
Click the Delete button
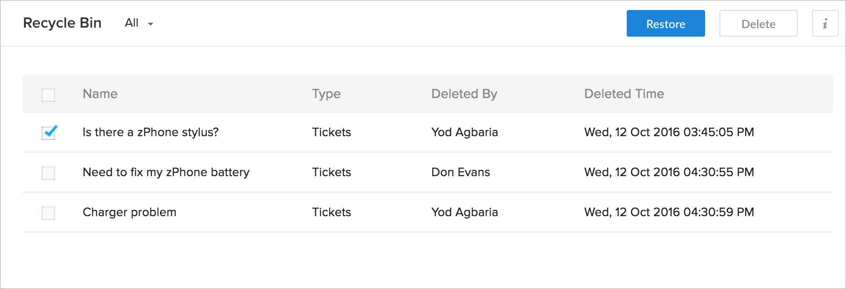coord(758,24)
